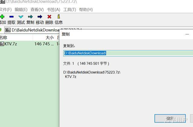The image size is (193, 127).
Task: Click the 7z icon in address bar
Action: tap(8, 30)
